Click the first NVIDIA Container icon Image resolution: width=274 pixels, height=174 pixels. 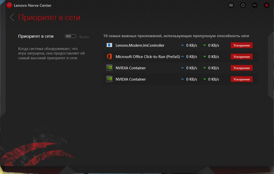(109, 68)
